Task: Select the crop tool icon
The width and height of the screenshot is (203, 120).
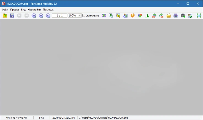Action: point(118,16)
